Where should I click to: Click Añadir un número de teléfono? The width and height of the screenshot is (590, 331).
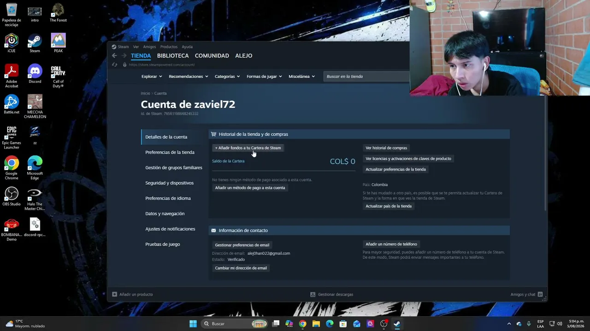(391, 244)
